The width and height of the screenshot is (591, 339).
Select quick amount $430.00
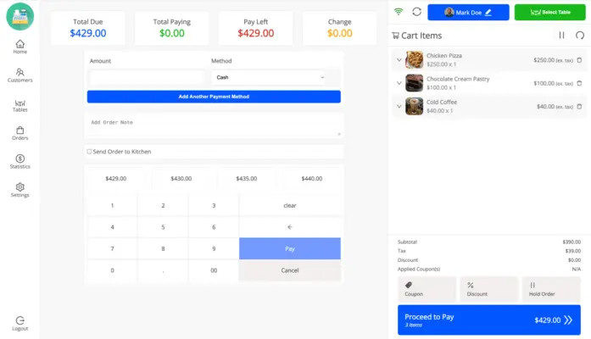coord(181,179)
